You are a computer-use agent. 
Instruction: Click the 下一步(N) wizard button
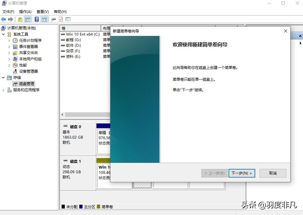(x=242, y=173)
